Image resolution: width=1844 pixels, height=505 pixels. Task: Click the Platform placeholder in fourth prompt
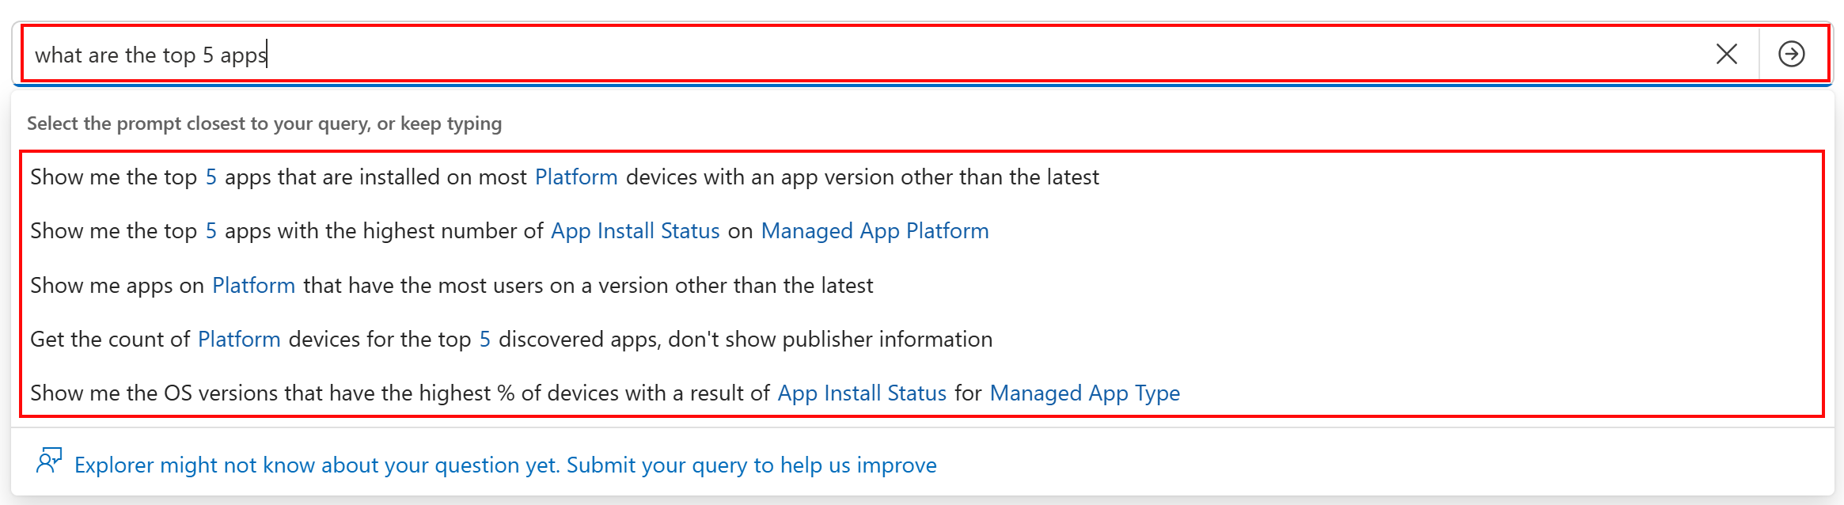[239, 339]
